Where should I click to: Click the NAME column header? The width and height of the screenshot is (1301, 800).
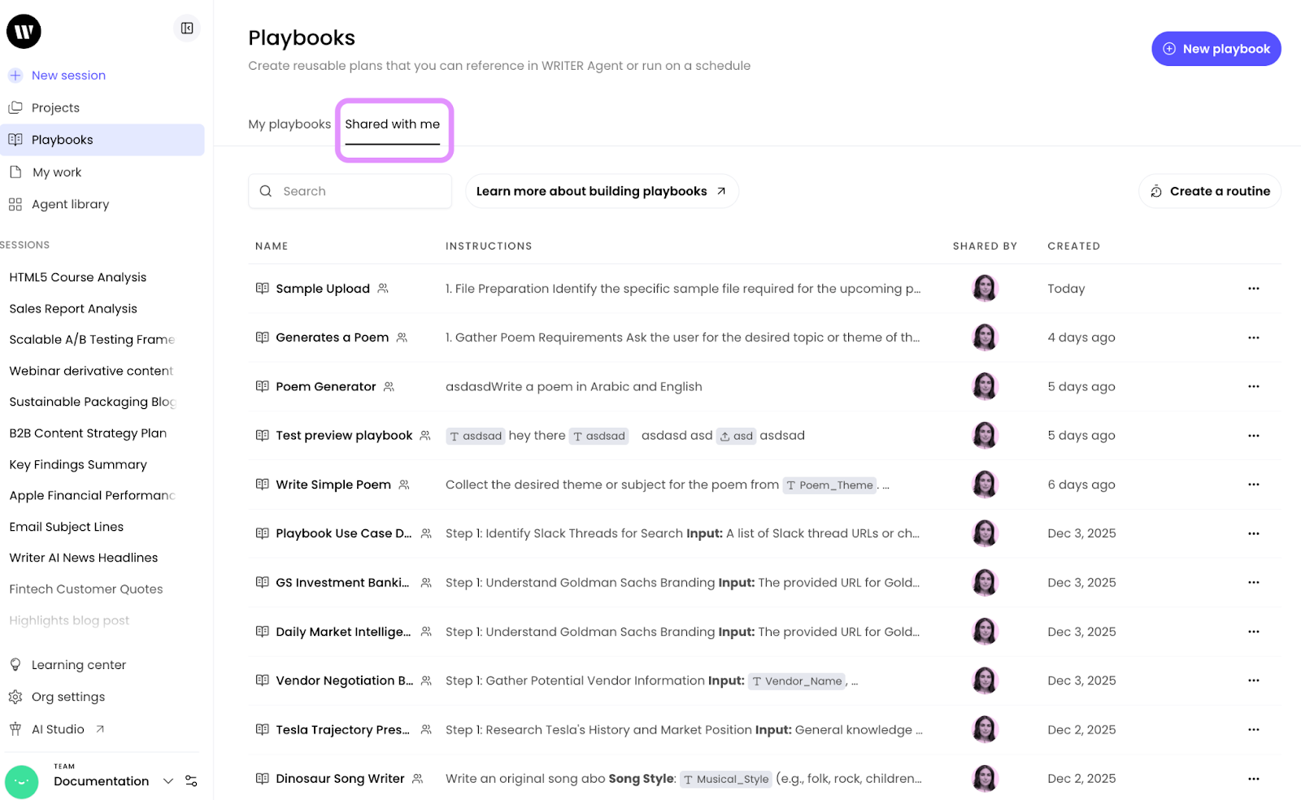(x=272, y=246)
